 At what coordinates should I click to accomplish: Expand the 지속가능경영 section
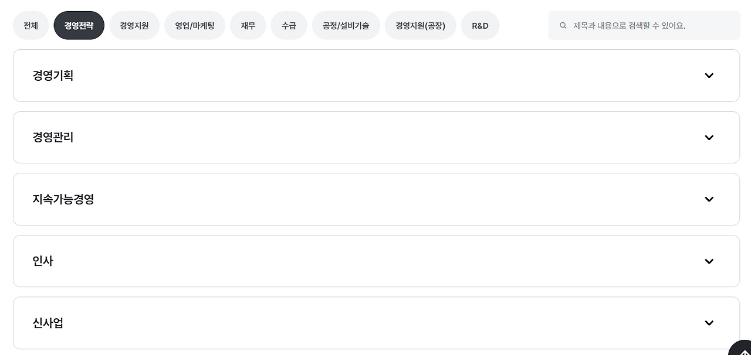[376, 199]
